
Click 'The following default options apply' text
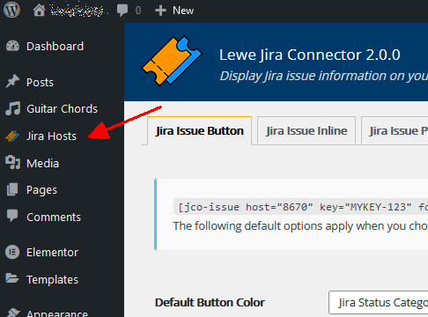click(x=300, y=226)
